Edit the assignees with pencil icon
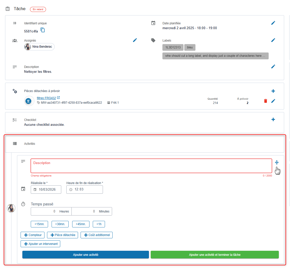The width and height of the screenshot is (290, 268). click(135, 40)
